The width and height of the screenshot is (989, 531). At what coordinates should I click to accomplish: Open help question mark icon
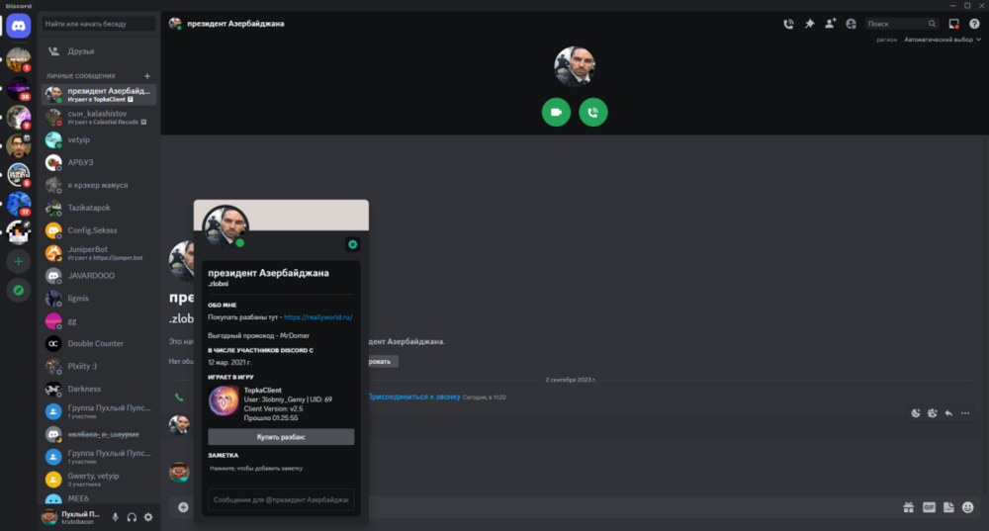point(974,24)
